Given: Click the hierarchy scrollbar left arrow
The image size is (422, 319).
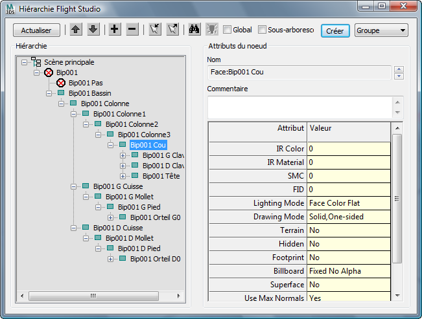Looking at the screenshot, I should (22, 296).
